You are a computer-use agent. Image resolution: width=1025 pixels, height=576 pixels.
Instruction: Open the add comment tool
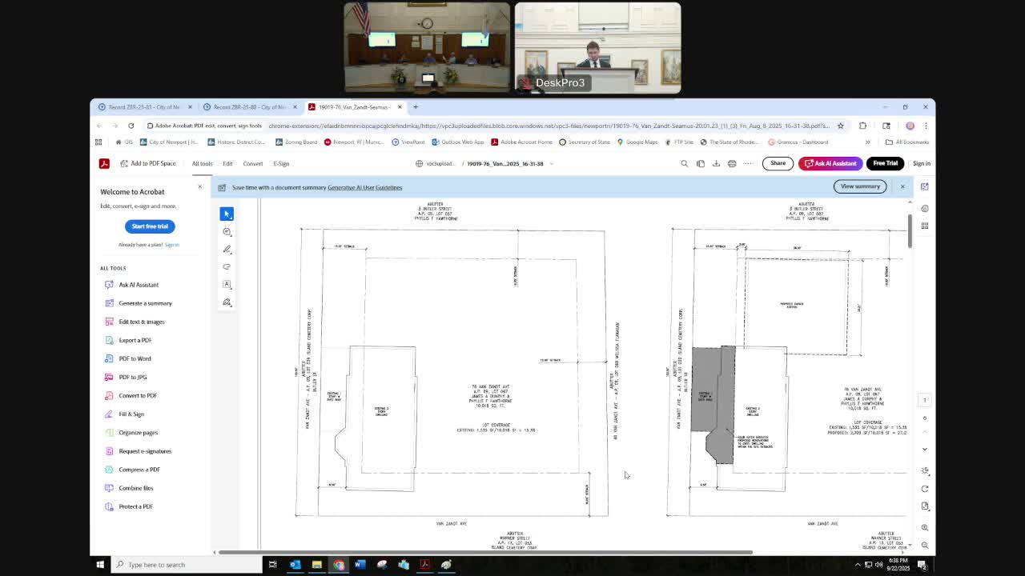[227, 231]
